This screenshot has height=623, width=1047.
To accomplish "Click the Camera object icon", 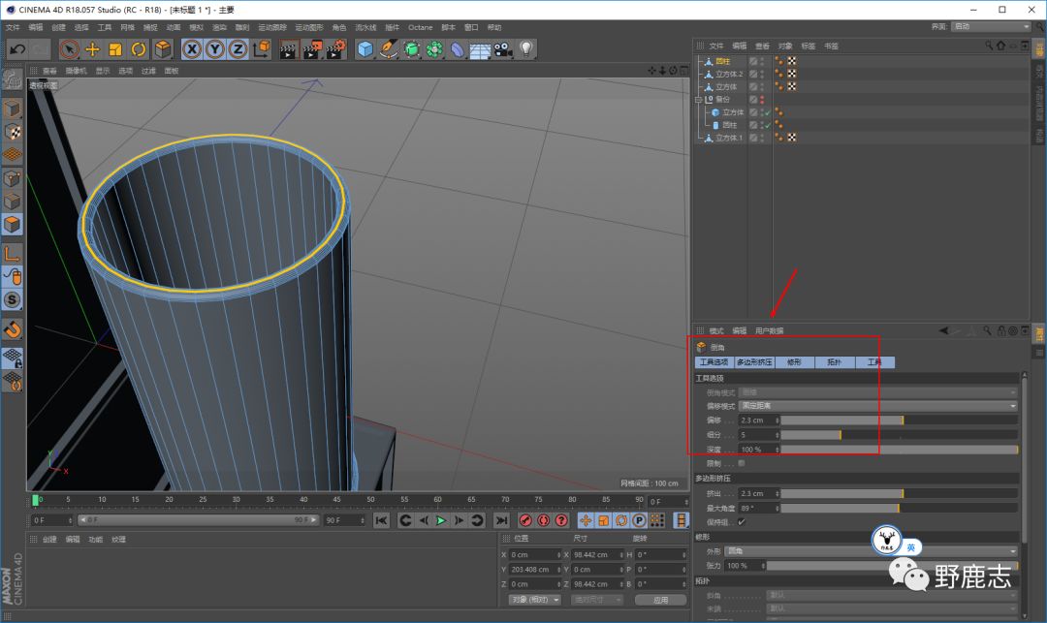I will point(503,48).
